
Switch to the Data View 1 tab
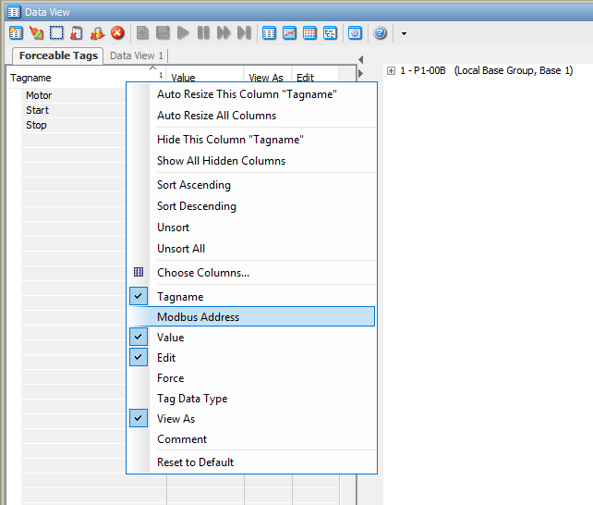(x=137, y=55)
